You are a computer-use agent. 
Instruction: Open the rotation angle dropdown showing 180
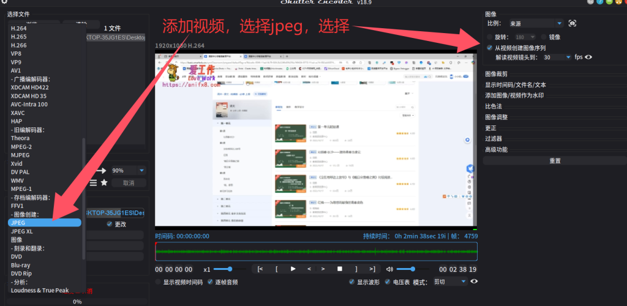(525, 37)
